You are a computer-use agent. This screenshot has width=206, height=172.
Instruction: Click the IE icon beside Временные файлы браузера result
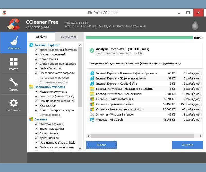[92, 73]
